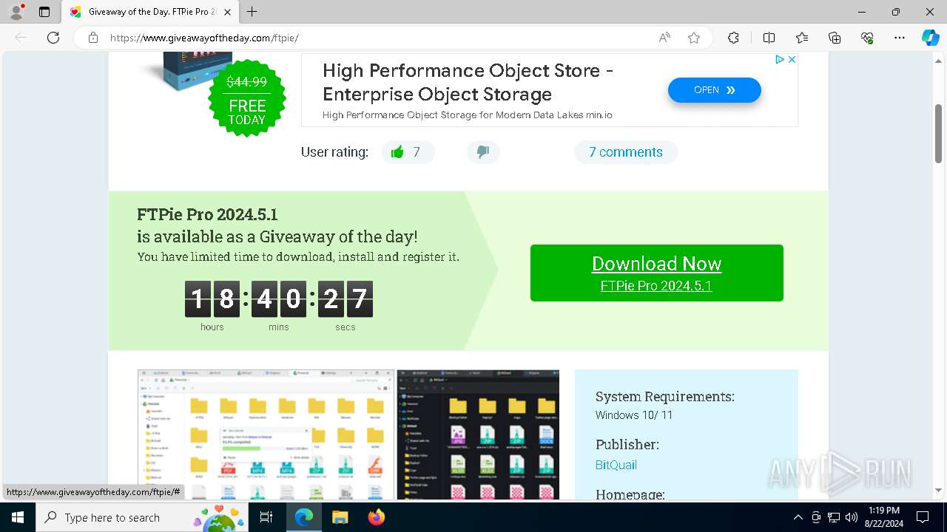Open the 7 comments link

pos(625,152)
